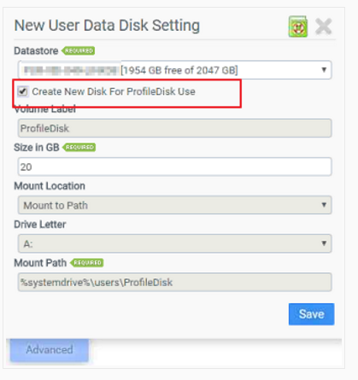The width and height of the screenshot is (358, 380).
Task: Open the Drive Letter A: dropdown
Action: pyautogui.click(x=174, y=243)
